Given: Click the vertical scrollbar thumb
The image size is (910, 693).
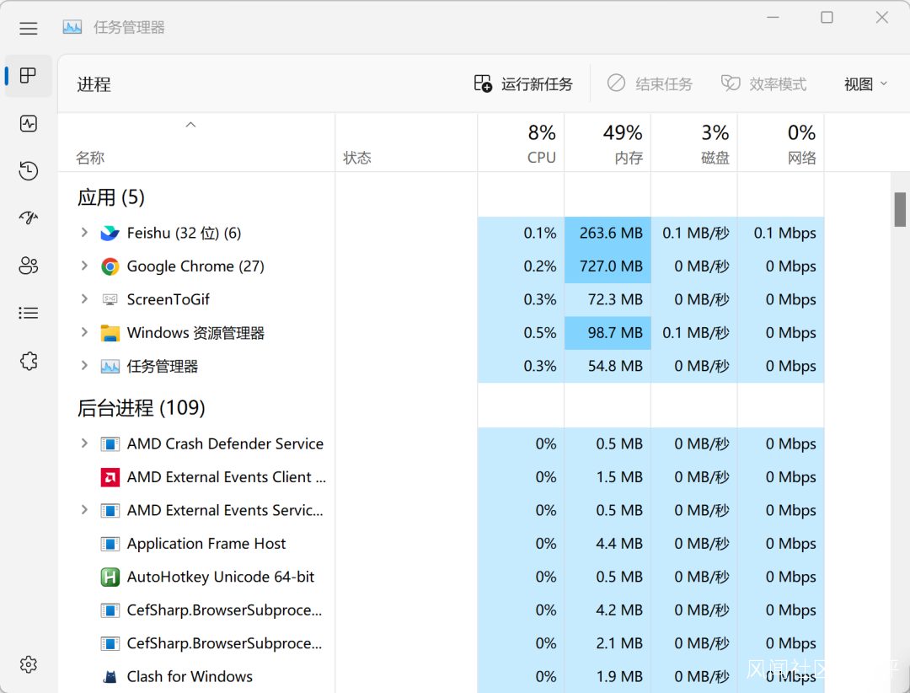Looking at the screenshot, I should 900,209.
